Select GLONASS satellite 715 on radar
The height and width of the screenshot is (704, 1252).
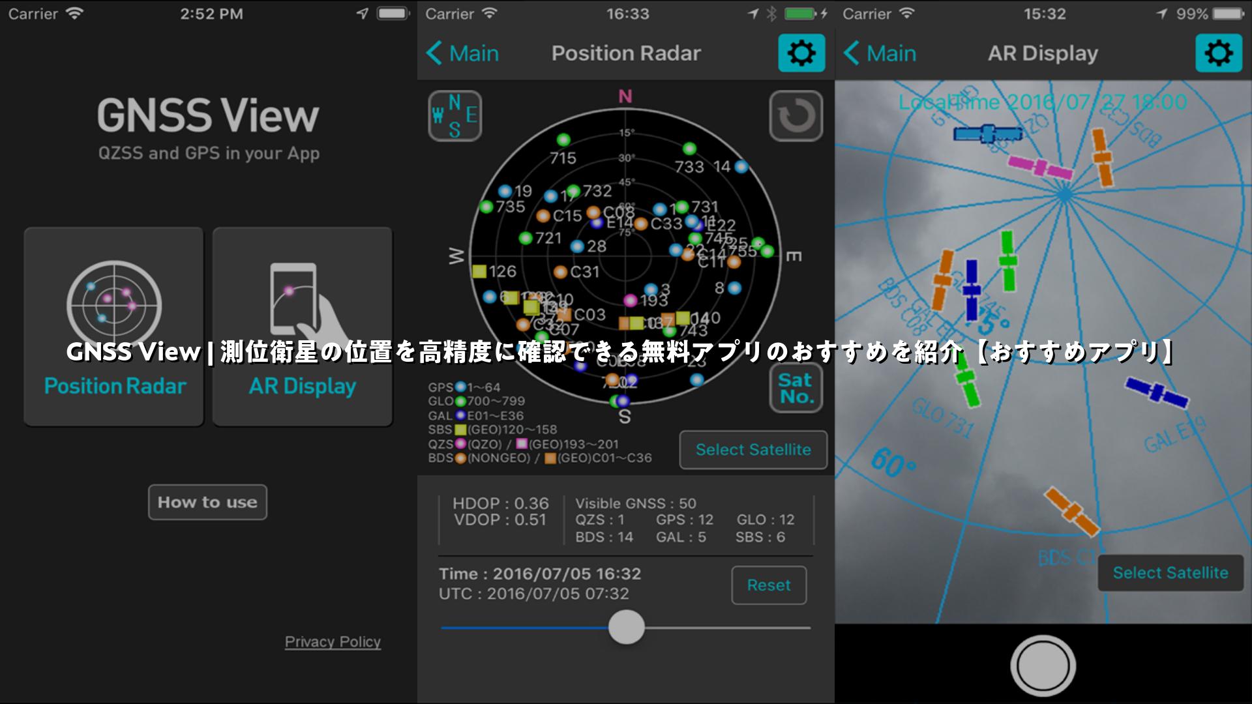[563, 140]
